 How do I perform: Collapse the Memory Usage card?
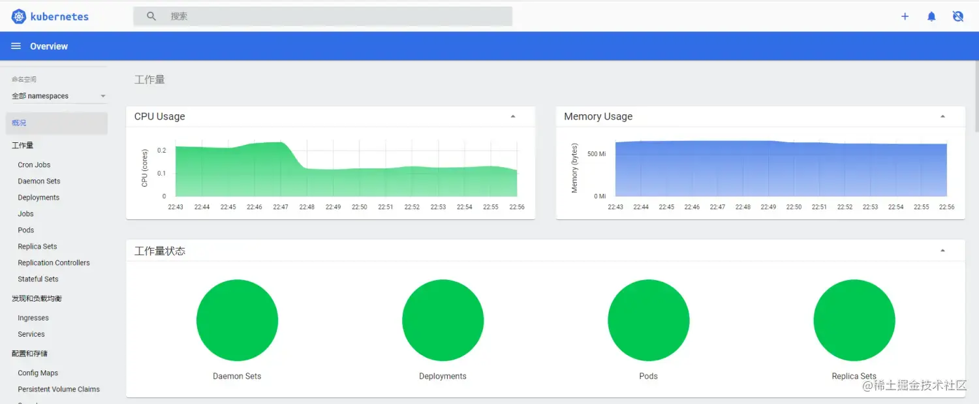tap(942, 116)
